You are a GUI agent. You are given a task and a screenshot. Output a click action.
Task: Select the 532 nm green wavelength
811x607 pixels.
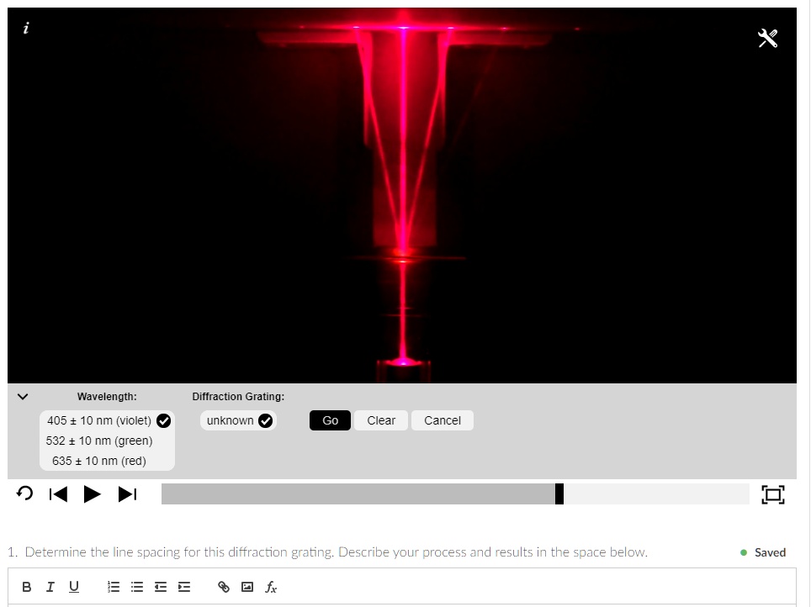click(x=98, y=441)
